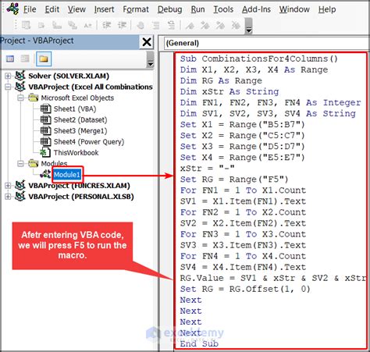Open the Add-Ins menu
The width and height of the screenshot is (370, 352).
click(x=256, y=9)
